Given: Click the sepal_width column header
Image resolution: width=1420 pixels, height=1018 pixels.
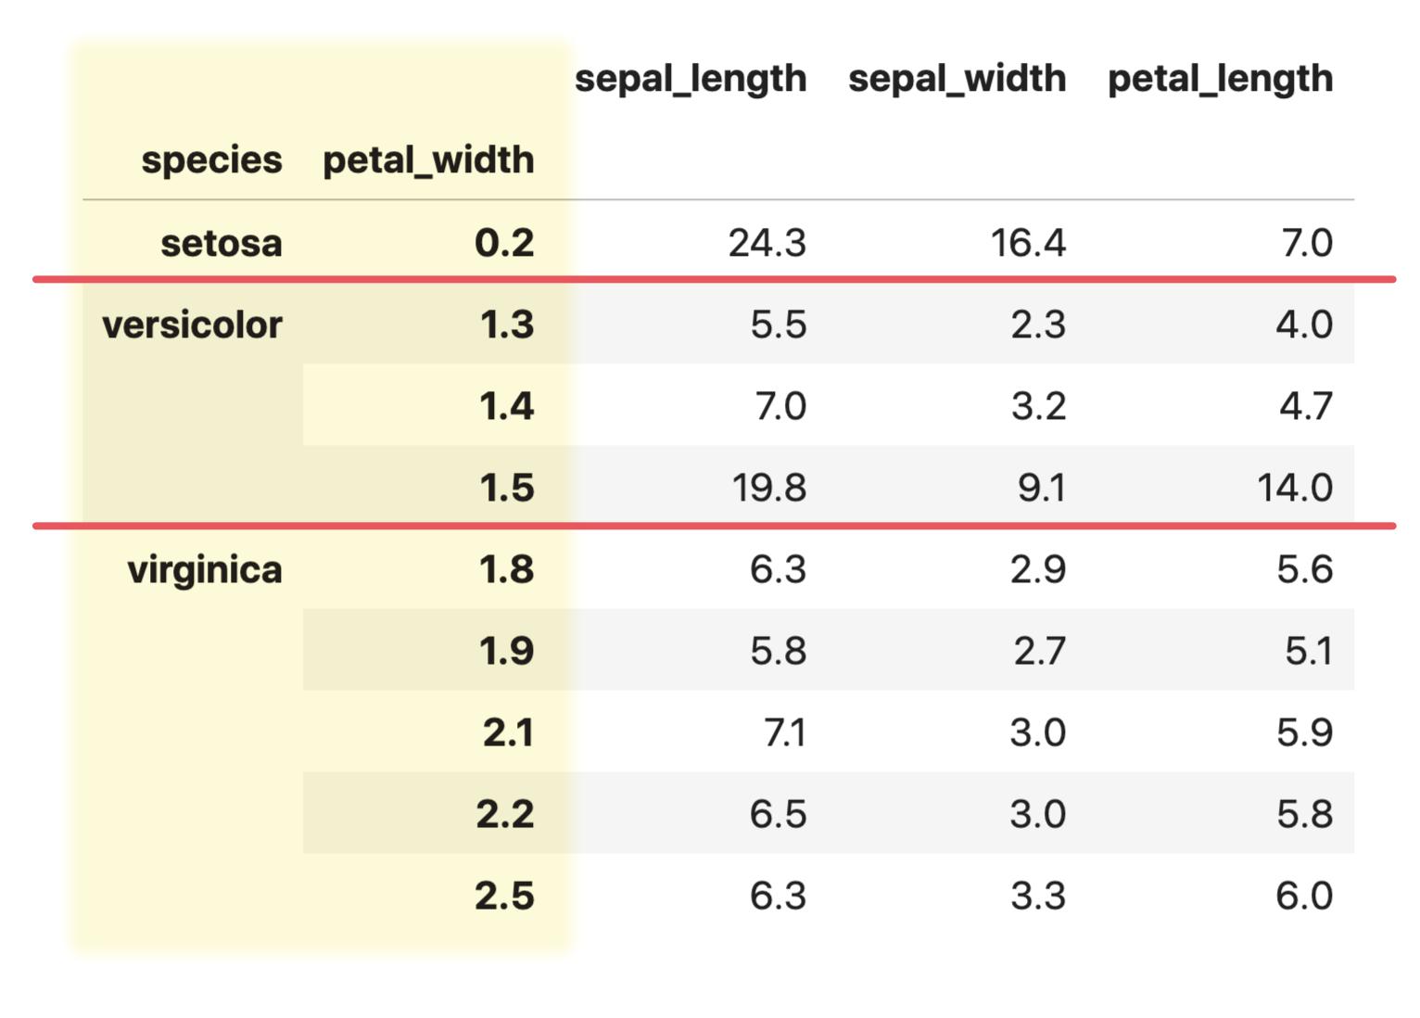Looking at the screenshot, I should [x=957, y=78].
